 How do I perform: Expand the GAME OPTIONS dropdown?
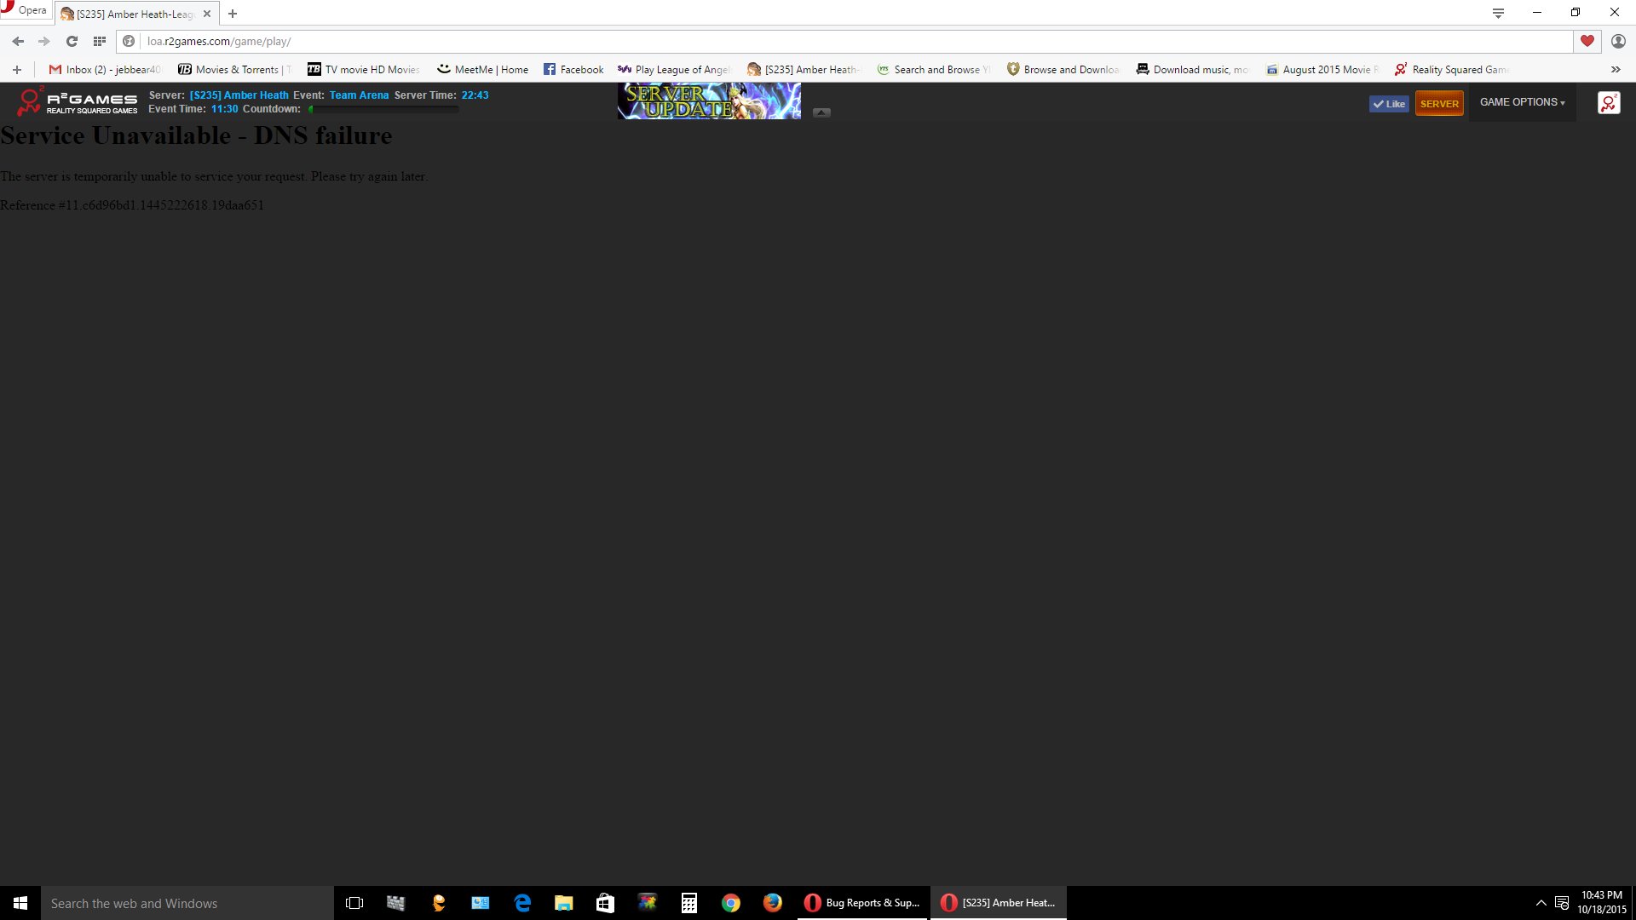1522,102
